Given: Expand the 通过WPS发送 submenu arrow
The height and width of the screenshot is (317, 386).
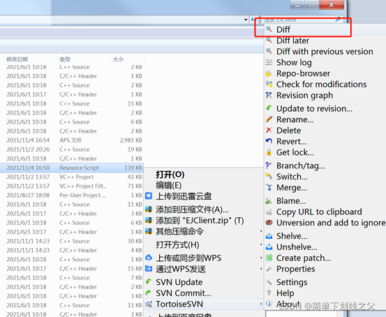Looking at the screenshot, I should tap(261, 269).
